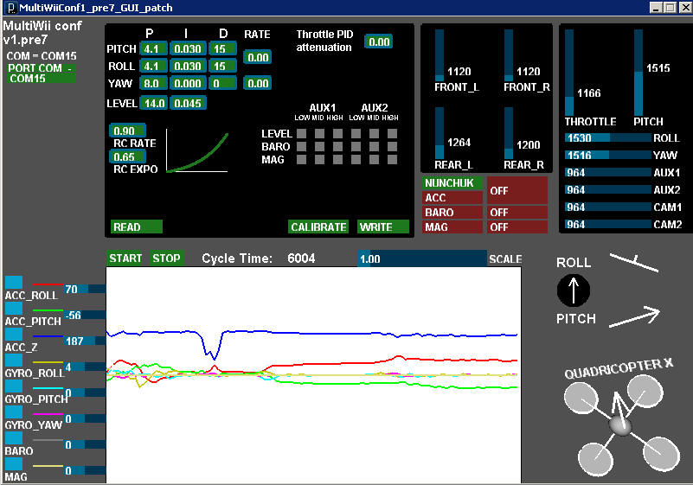Toggle the BARO graph visibility square

(14, 438)
